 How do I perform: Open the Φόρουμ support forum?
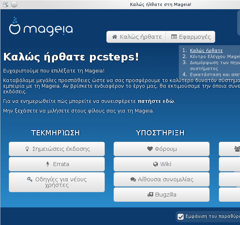[162, 149]
